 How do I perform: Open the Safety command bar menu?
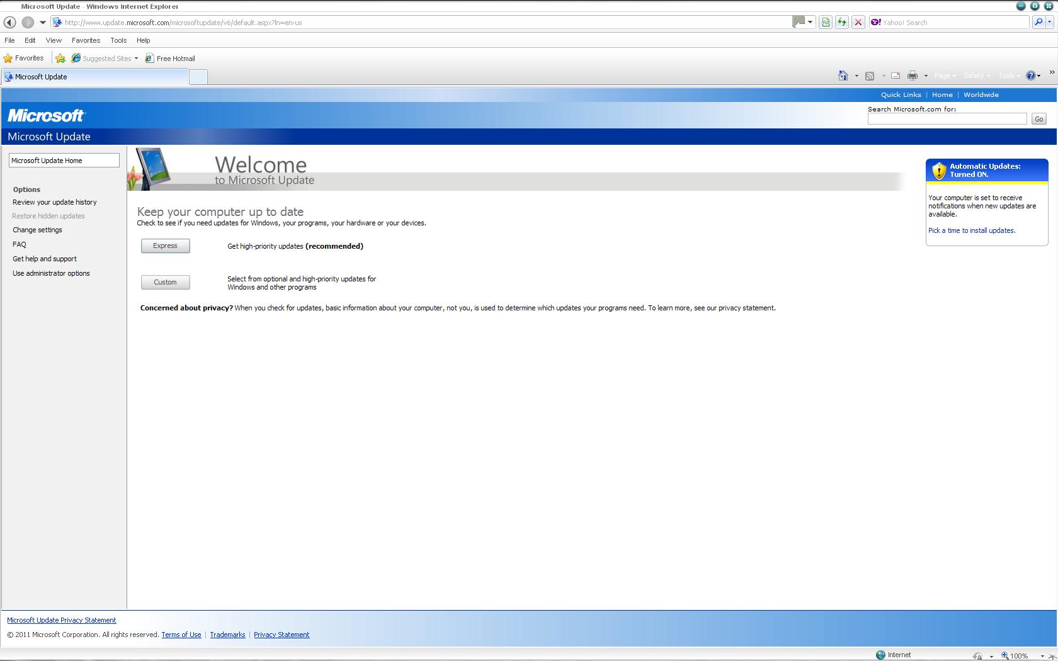[x=976, y=76]
